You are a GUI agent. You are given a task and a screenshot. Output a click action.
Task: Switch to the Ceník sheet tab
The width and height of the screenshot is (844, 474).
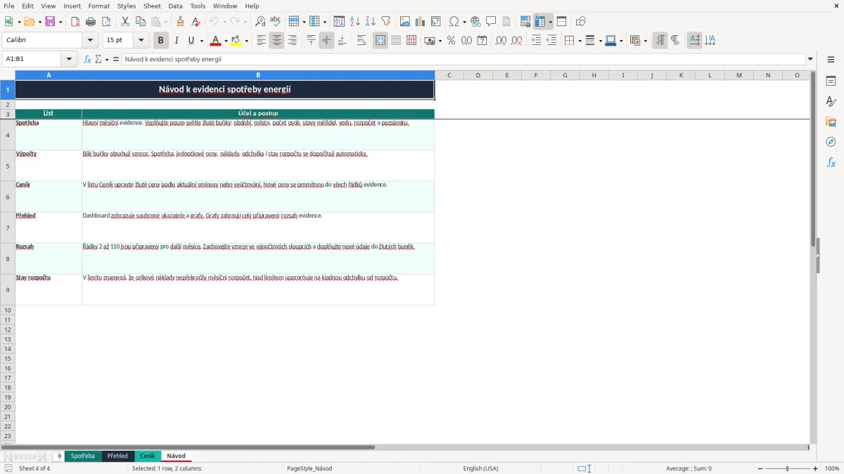pos(147,456)
